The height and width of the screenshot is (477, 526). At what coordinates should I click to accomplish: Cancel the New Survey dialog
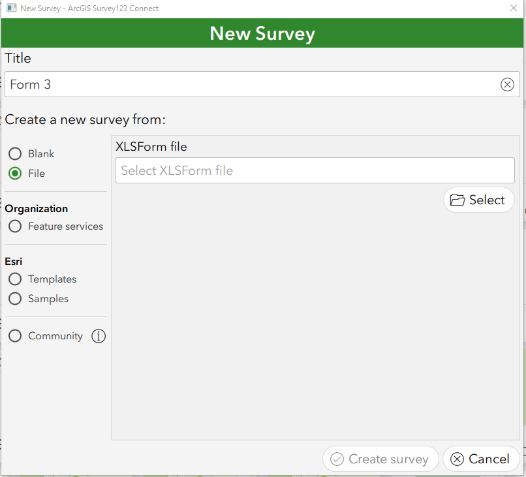(481, 459)
